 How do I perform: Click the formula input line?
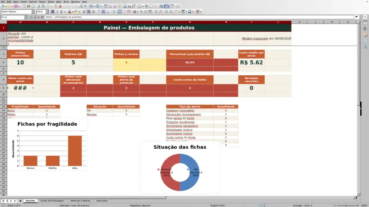click(199, 17)
